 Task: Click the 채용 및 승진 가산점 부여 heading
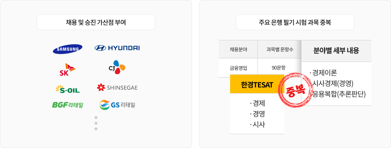tap(96, 22)
